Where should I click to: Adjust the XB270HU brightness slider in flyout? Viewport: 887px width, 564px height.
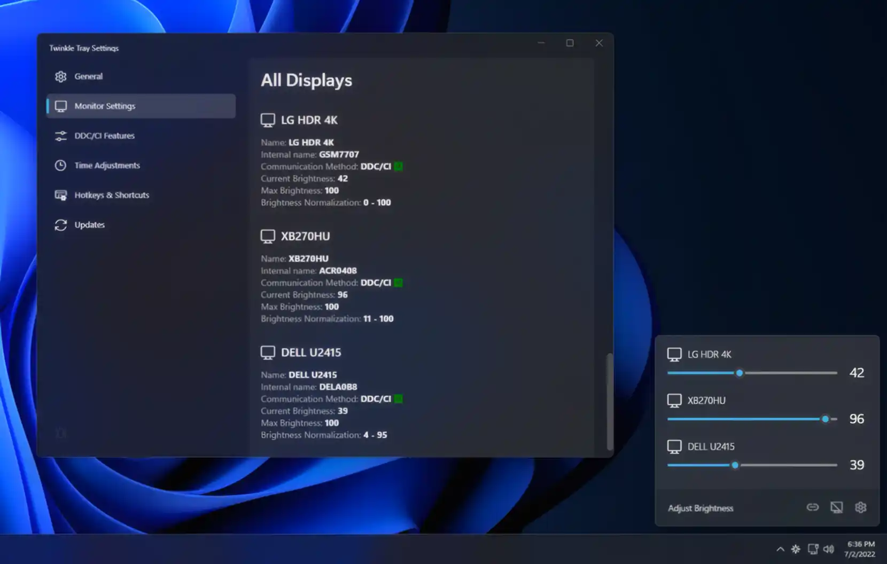pos(752,419)
